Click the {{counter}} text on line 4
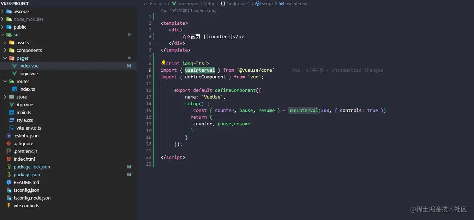The height and width of the screenshot is (220, 474). click(x=218, y=37)
